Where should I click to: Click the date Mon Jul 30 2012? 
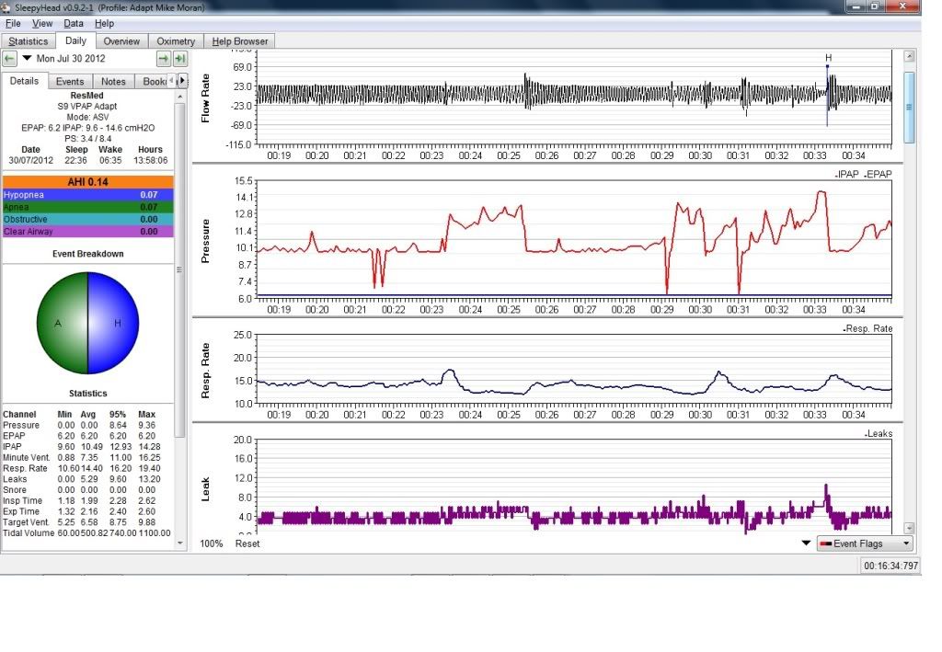(71, 58)
